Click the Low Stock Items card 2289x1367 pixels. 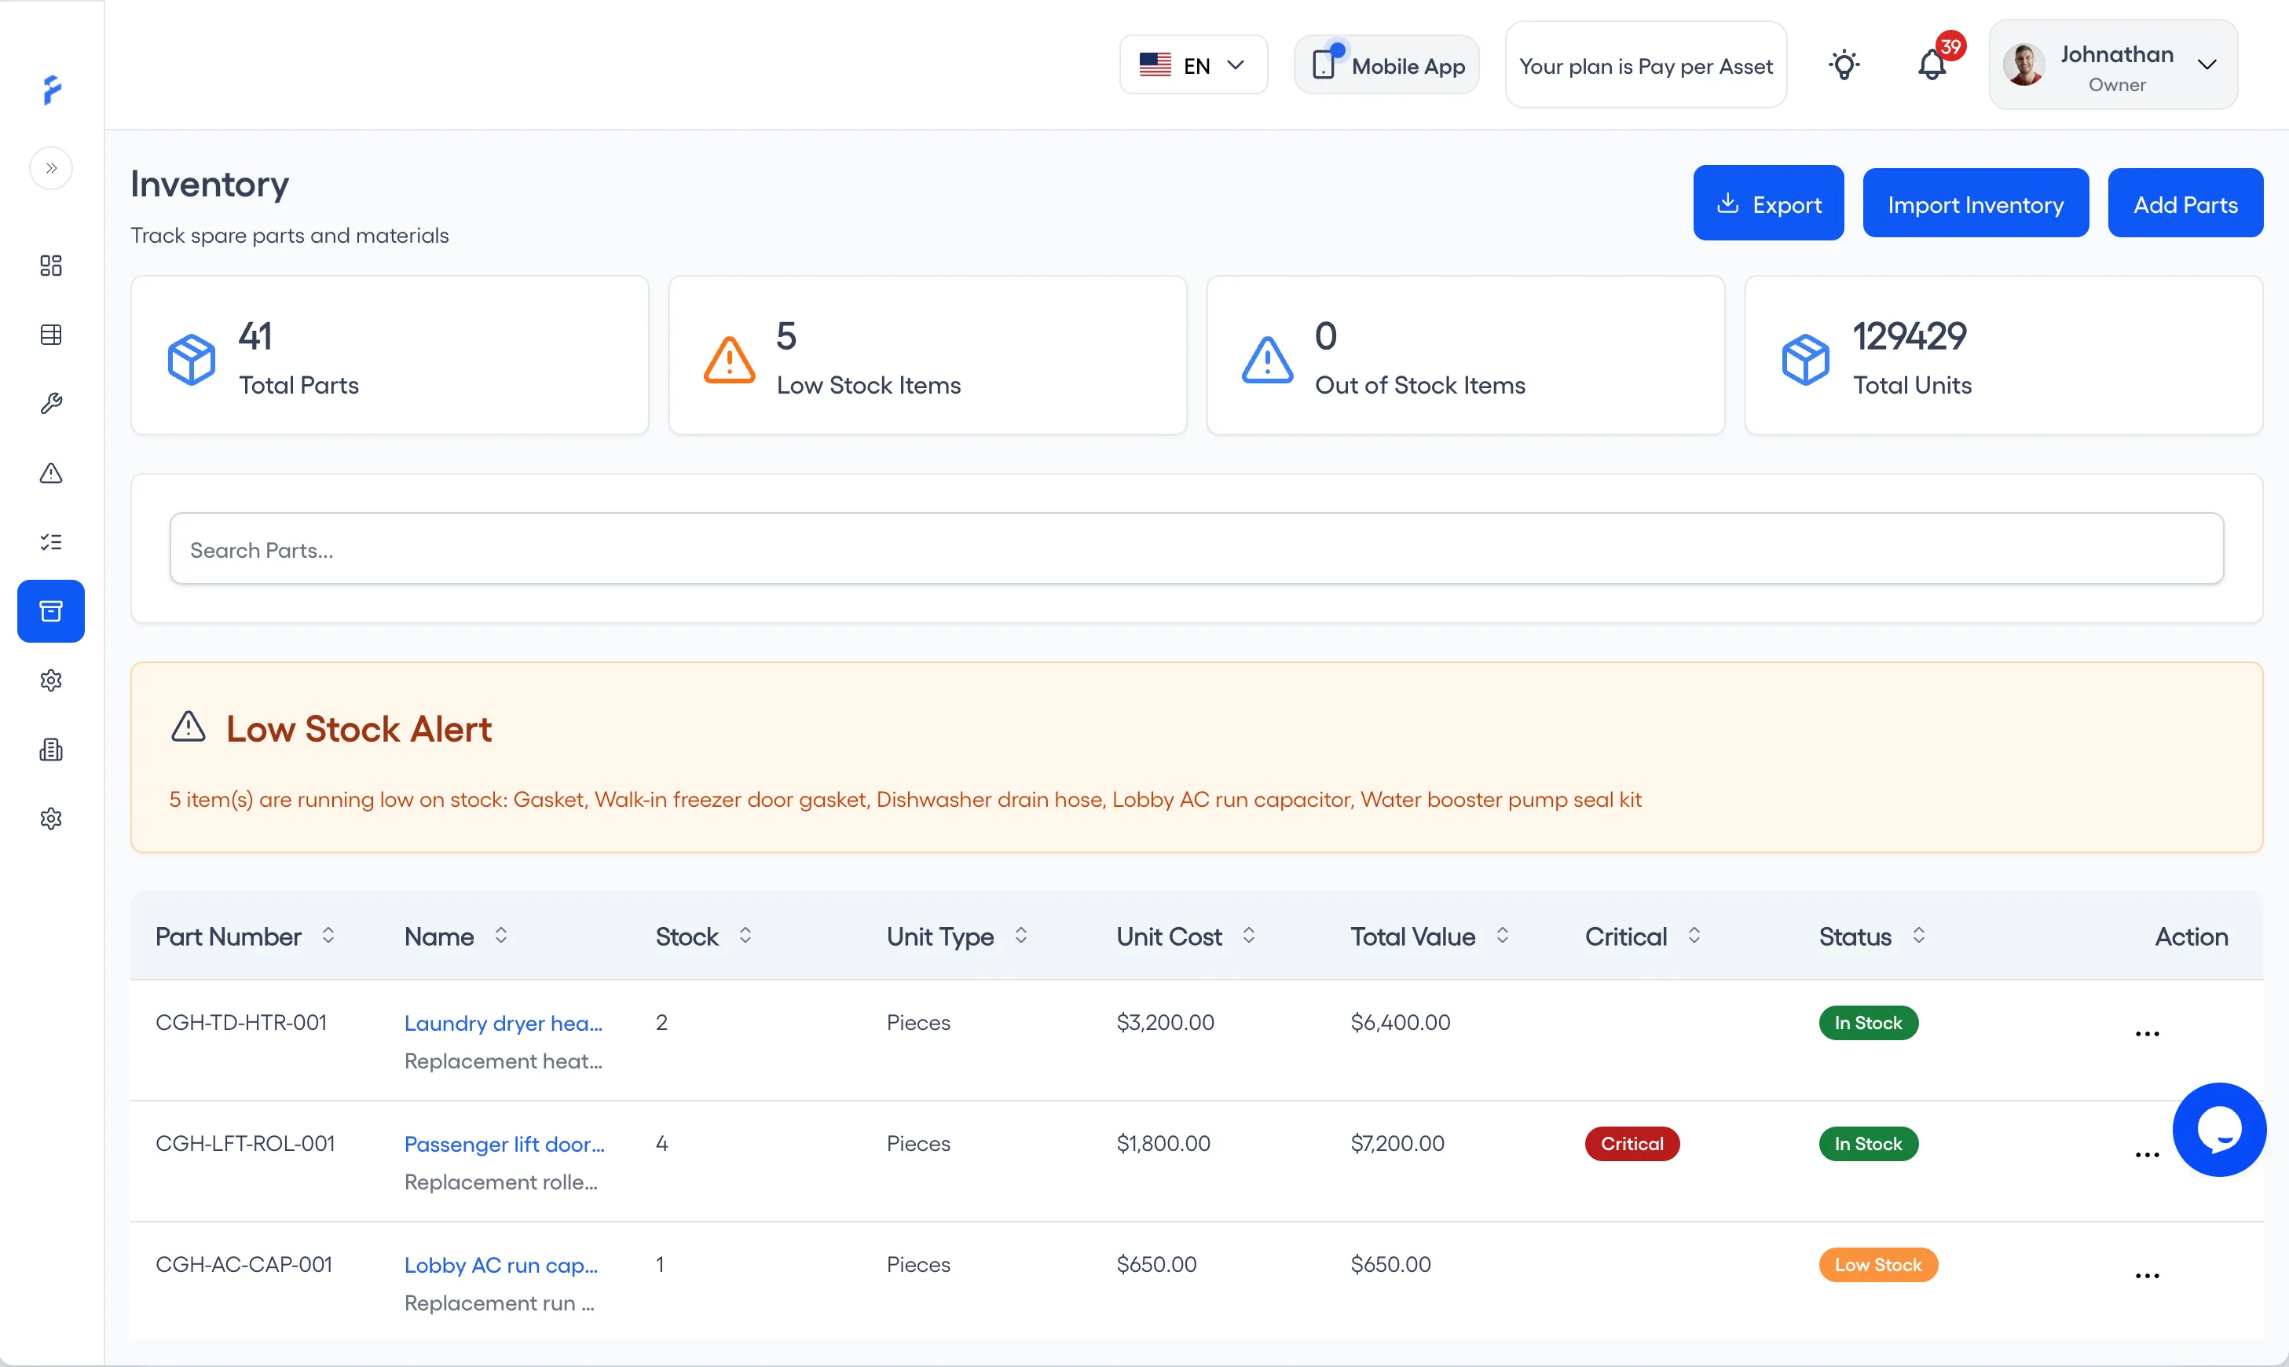point(927,356)
